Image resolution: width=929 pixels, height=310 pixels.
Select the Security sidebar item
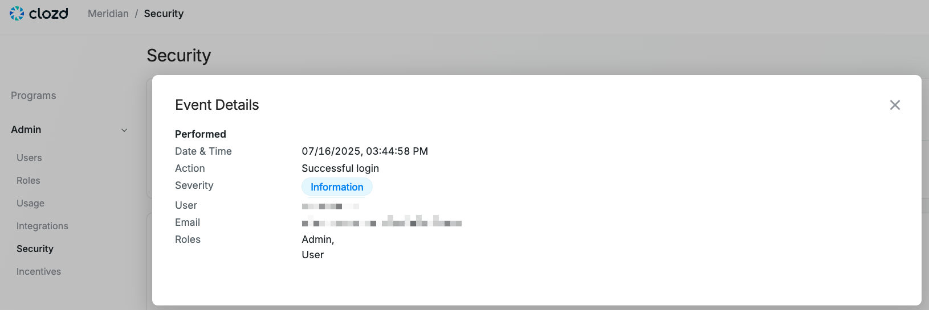[x=35, y=249]
